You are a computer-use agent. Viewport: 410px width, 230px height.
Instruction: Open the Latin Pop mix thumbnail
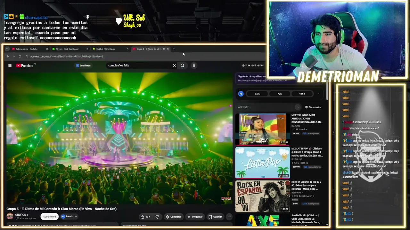click(x=263, y=163)
